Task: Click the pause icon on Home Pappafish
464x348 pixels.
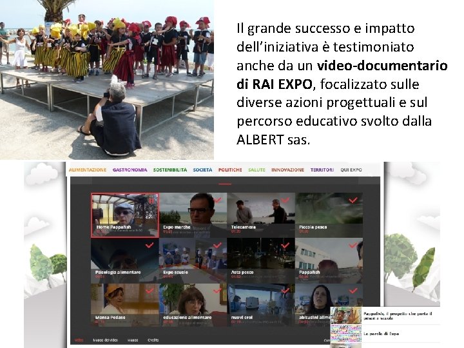Action: (x=151, y=200)
